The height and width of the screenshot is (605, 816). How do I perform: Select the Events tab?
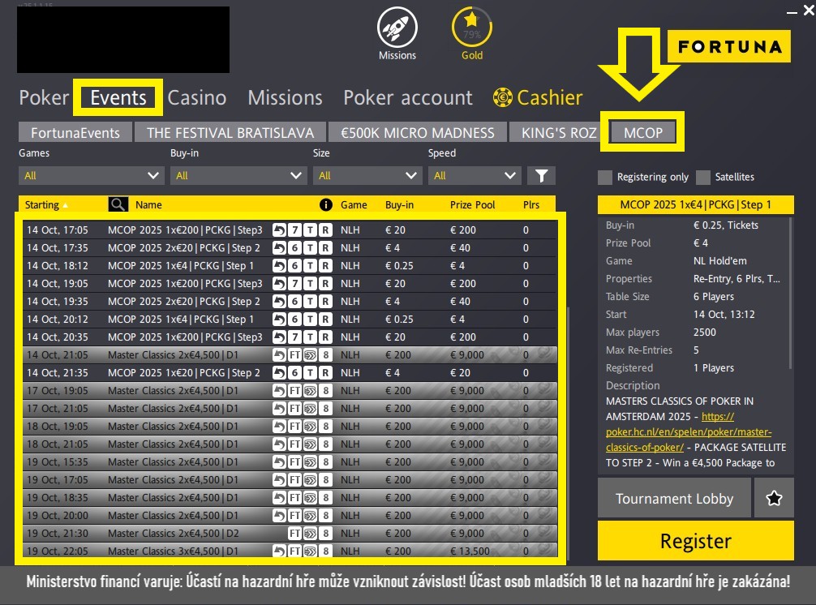[118, 97]
